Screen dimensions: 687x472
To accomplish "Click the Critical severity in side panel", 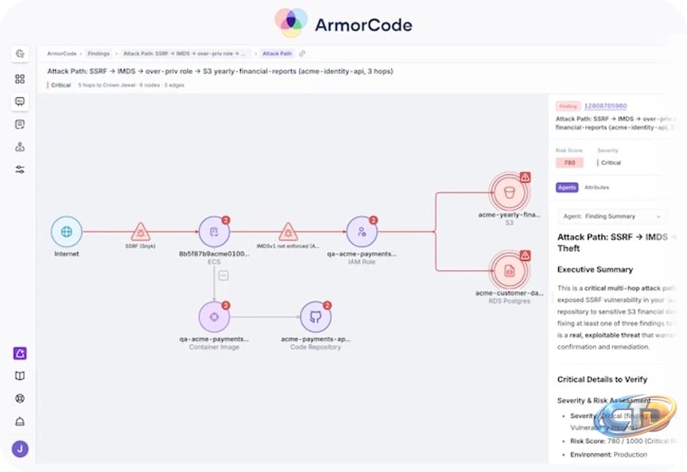I will 611,163.
